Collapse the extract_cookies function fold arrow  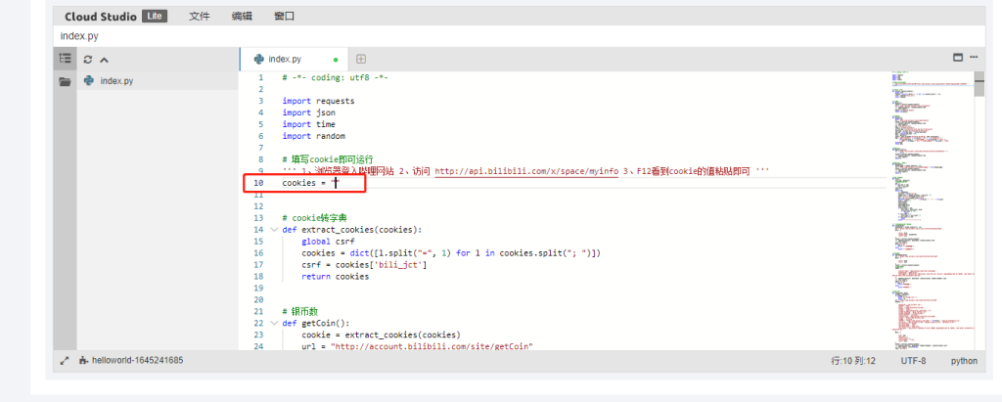[274, 230]
